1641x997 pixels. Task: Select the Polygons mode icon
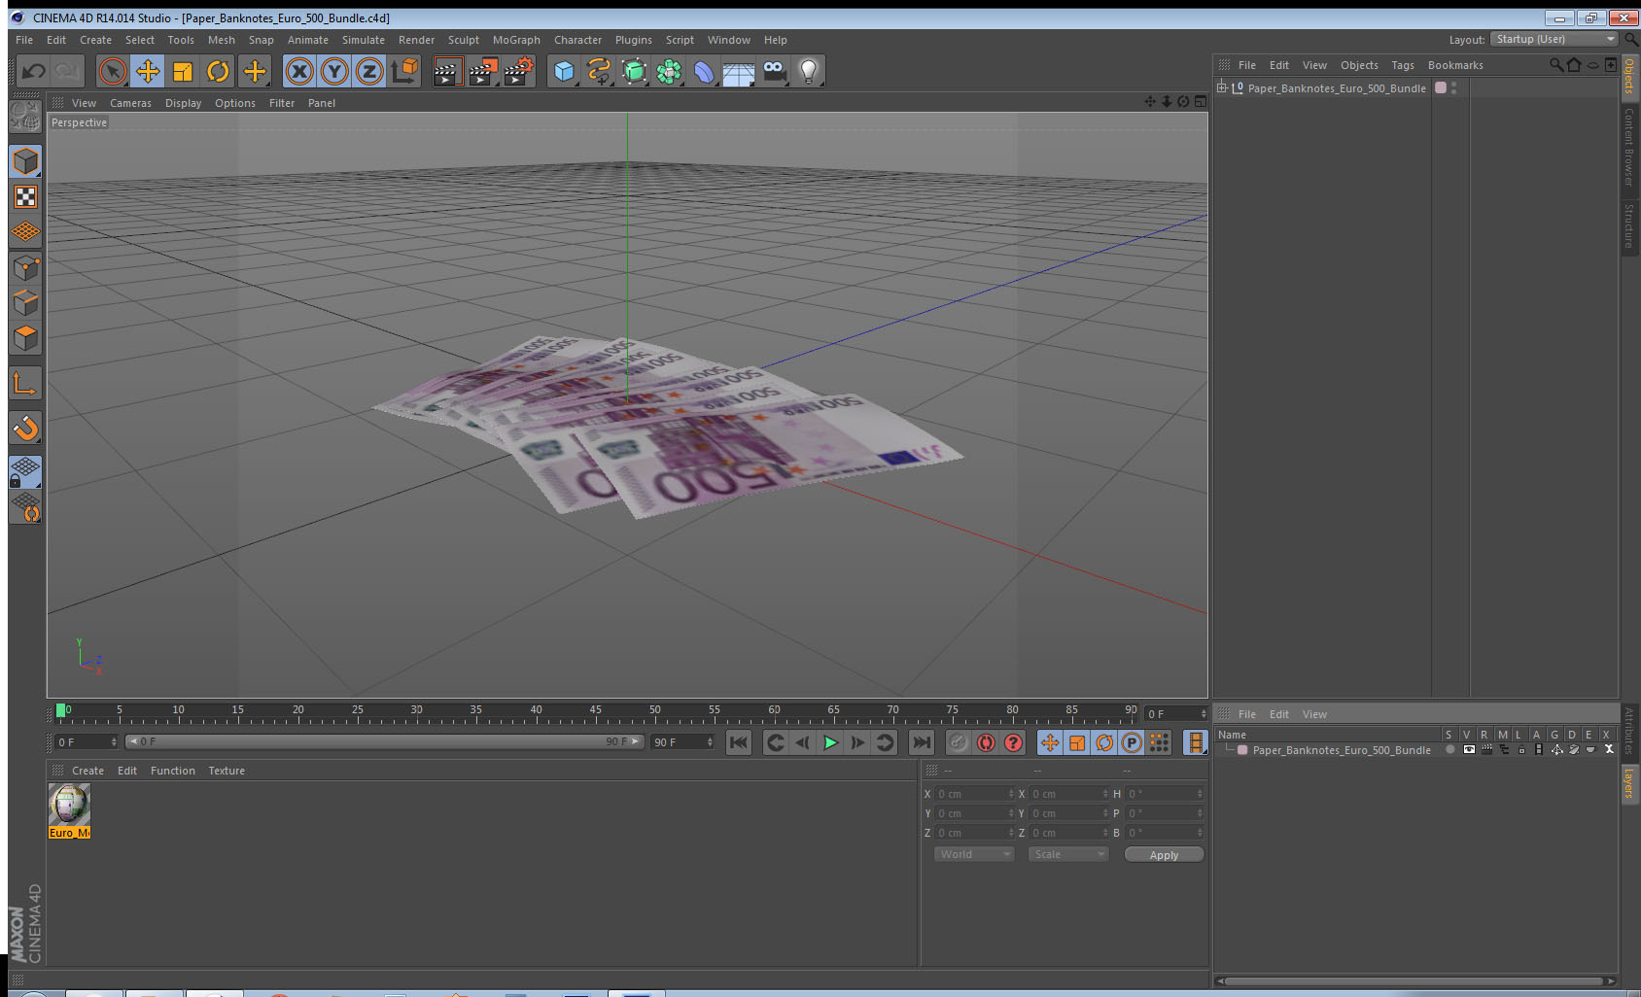click(25, 338)
